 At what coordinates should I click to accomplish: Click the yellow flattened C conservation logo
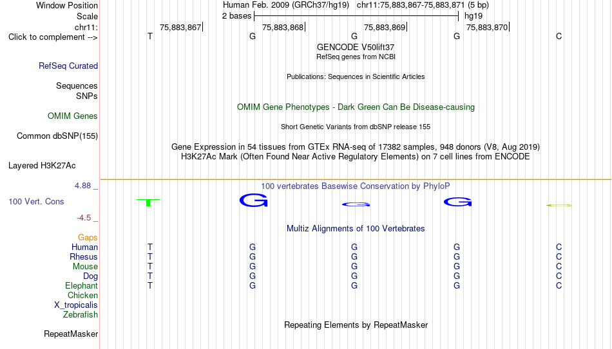pos(559,205)
